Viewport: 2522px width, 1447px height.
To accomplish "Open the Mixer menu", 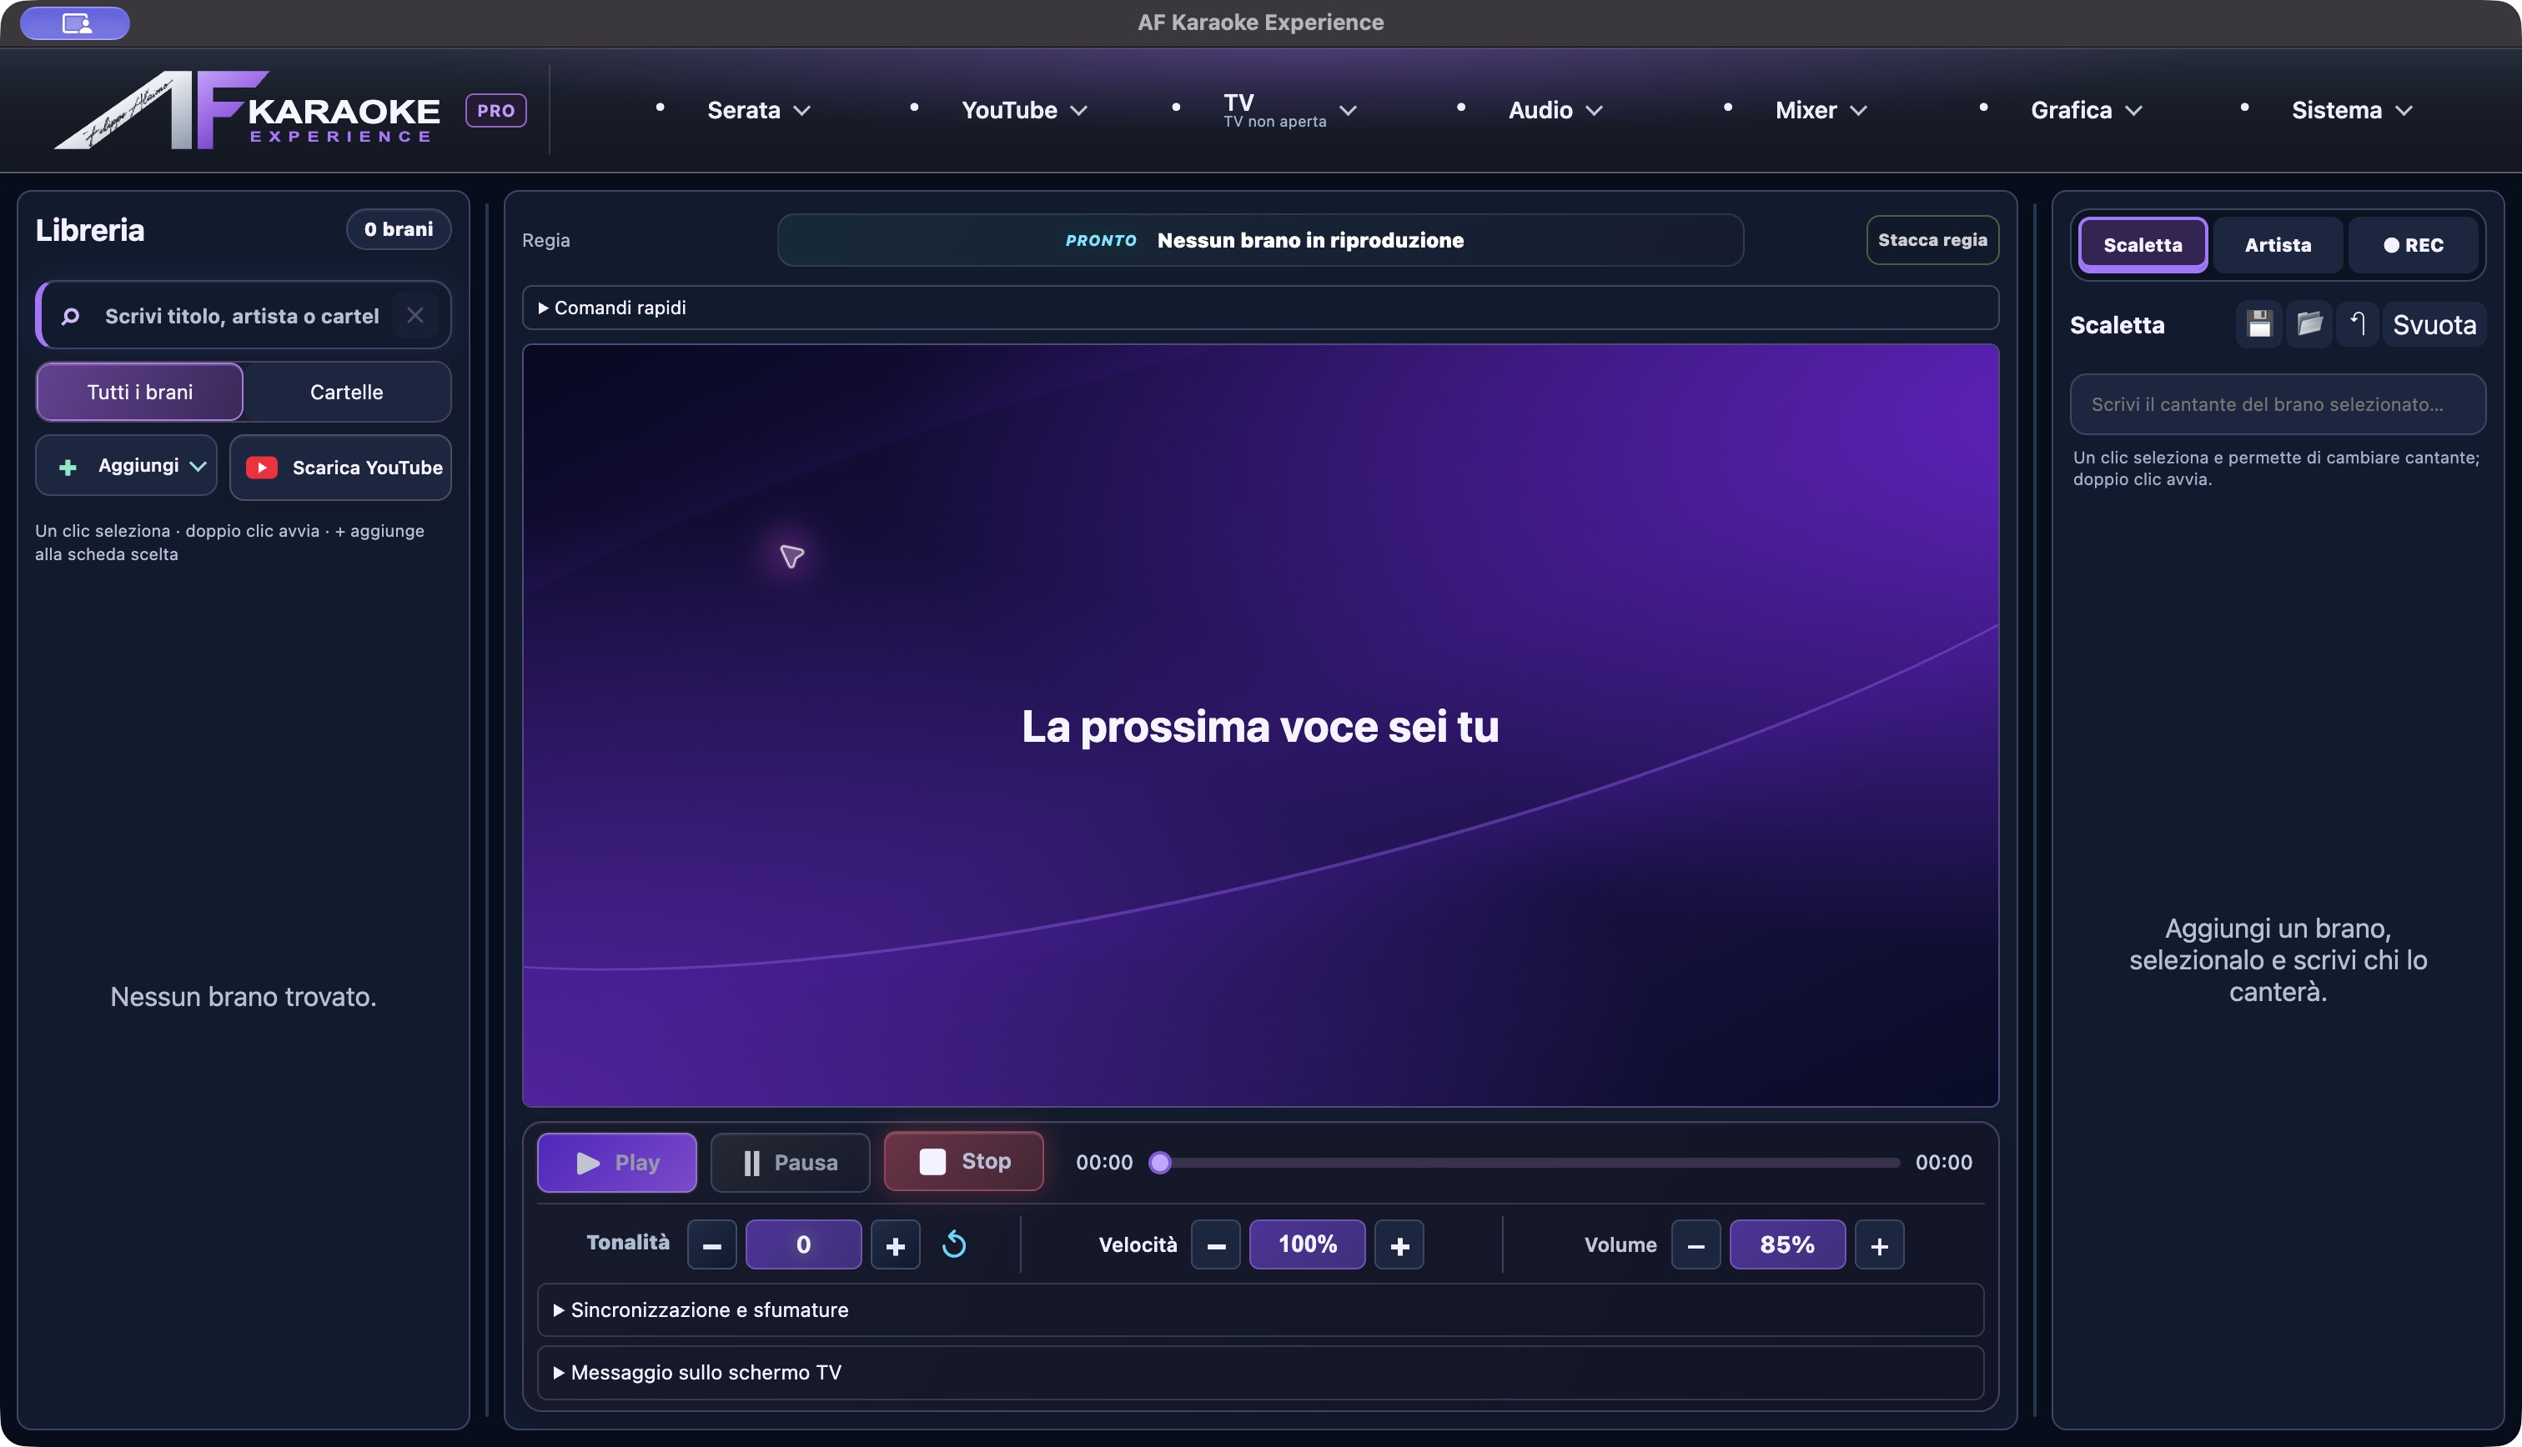I will 1821,110.
